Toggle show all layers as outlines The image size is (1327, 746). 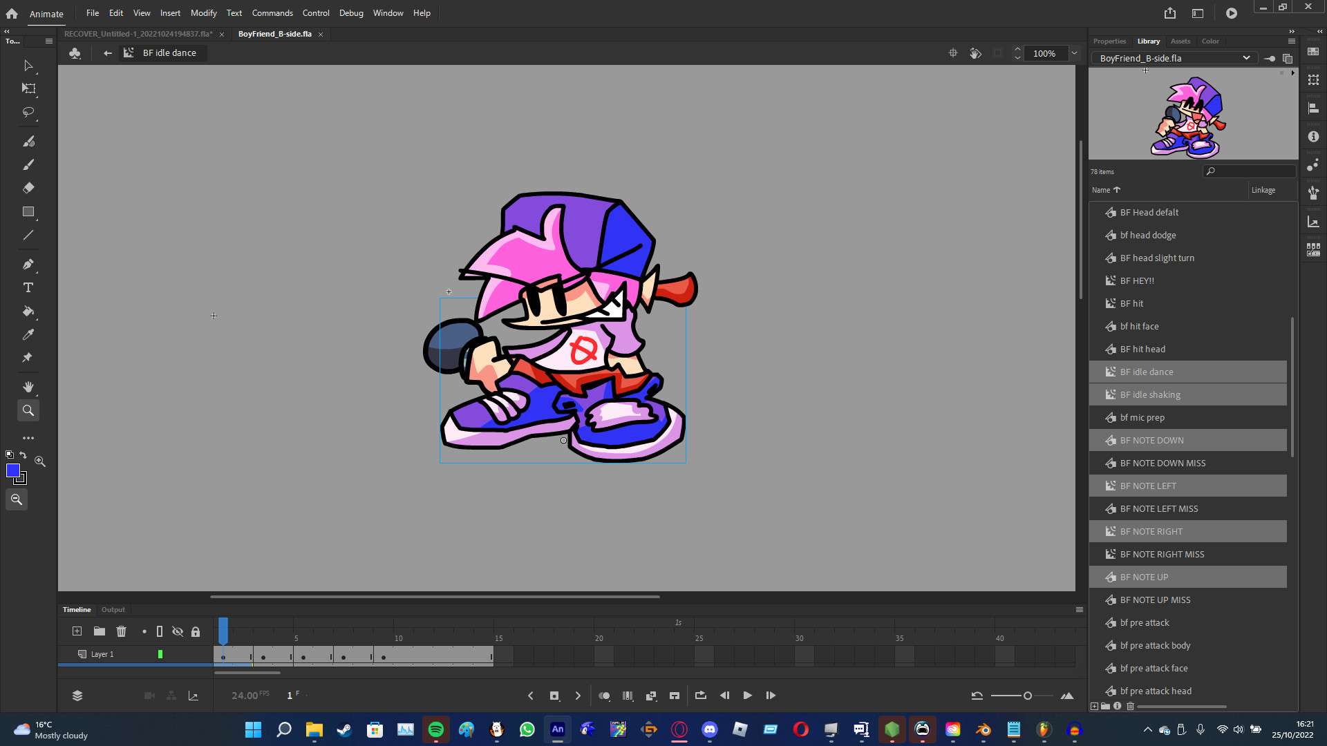pos(160,631)
